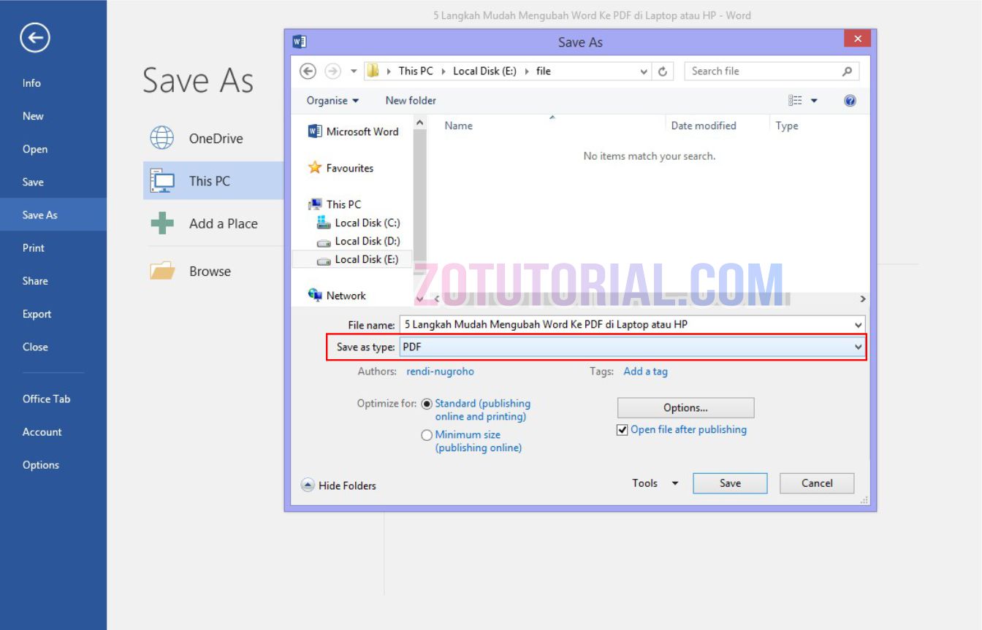
Task: Open Local Disk (D:) in the tree
Action: click(x=359, y=241)
